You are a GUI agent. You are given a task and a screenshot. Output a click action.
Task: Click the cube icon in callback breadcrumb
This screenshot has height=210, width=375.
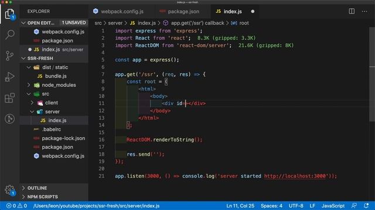click(165, 23)
